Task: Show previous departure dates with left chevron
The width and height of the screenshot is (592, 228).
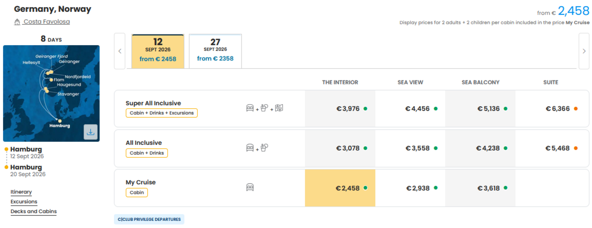Action: 120,51
